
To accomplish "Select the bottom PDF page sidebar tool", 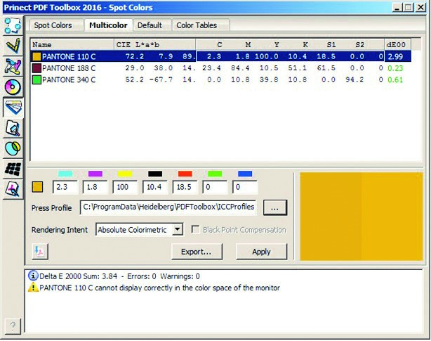I will [13, 189].
